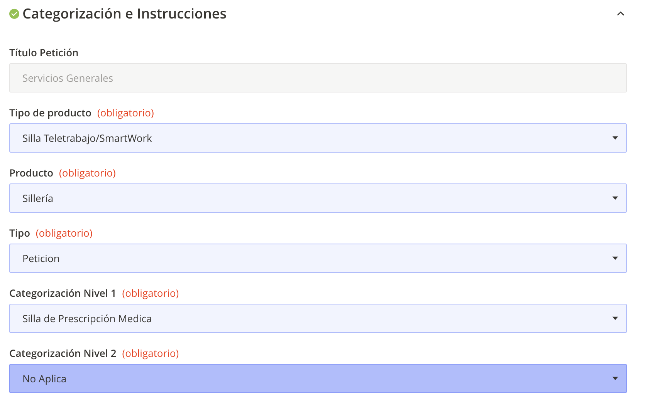This screenshot has width=650, height=407.
Task: Collapse the Categorización e Instrucciones section chevron
Action: pyautogui.click(x=620, y=14)
